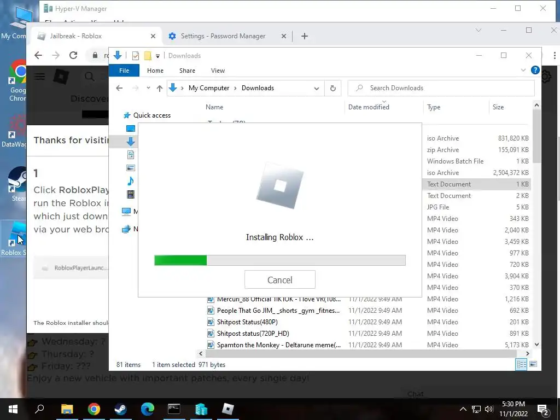This screenshot has height=420, width=560.
Task: Click the Roblox installer progress bar
Action: pyautogui.click(x=279, y=260)
